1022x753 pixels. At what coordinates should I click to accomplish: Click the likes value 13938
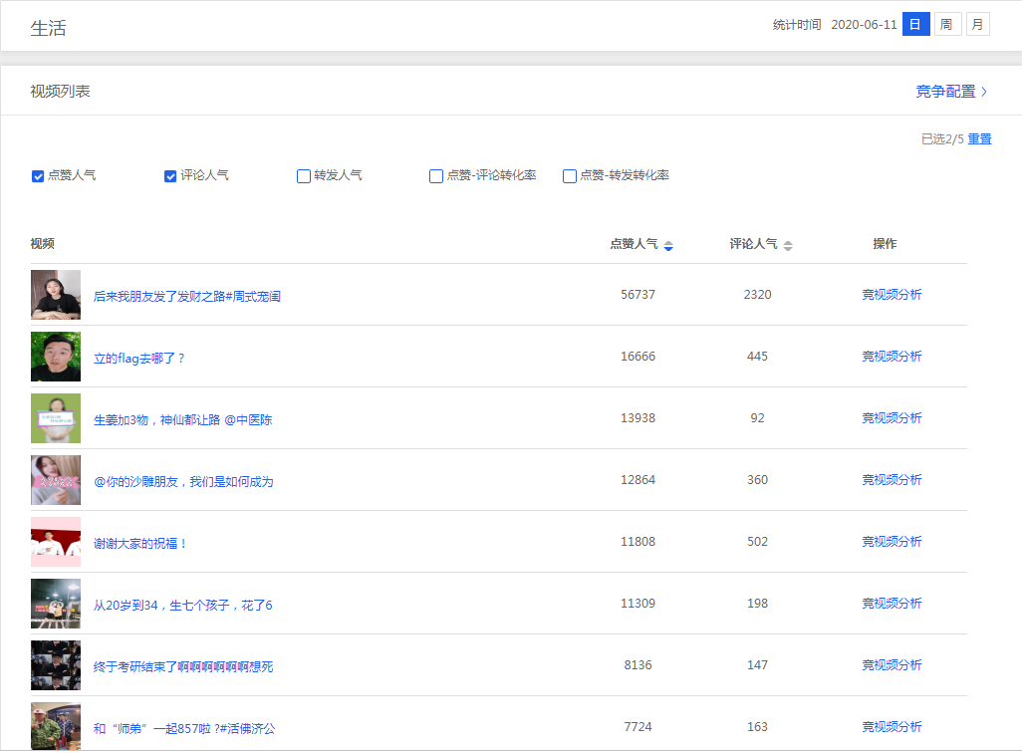point(639,418)
